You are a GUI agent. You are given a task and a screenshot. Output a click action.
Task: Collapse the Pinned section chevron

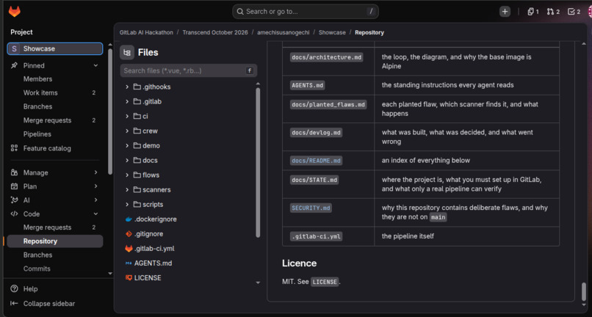[95, 65]
